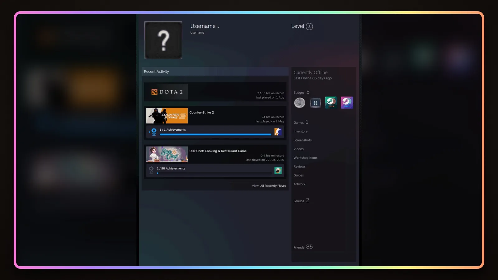
Task: Open the Videos link
Action: coord(298,149)
